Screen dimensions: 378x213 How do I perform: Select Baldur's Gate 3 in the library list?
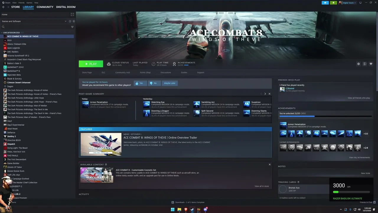coord(14,63)
